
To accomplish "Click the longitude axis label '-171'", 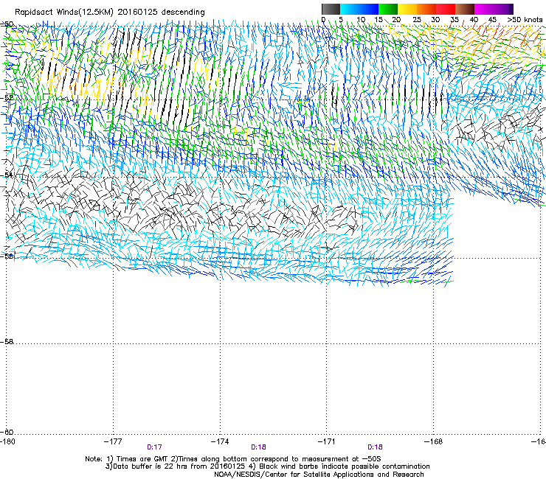I will pos(327,441).
